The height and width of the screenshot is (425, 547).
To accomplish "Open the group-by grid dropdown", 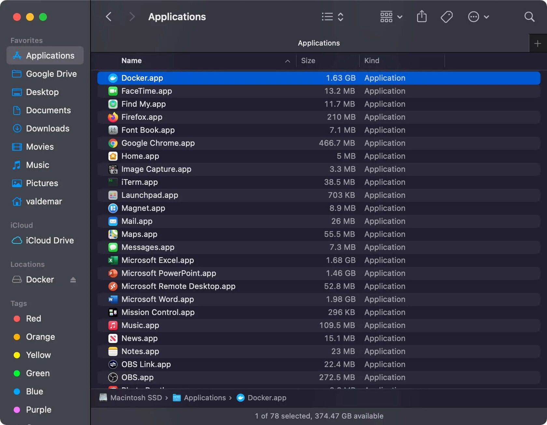I will pos(391,17).
